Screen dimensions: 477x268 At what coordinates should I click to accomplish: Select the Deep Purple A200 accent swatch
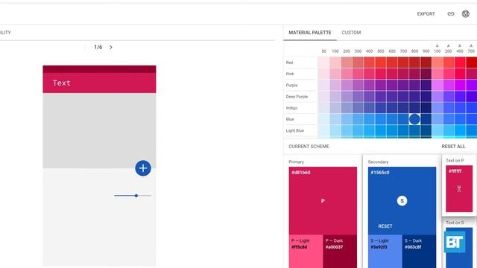tap(449, 96)
